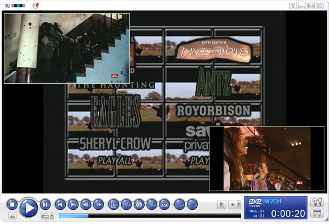Screen dimensions: 329x224
Task: Seek using the blue progress bar
Action: [150, 216]
